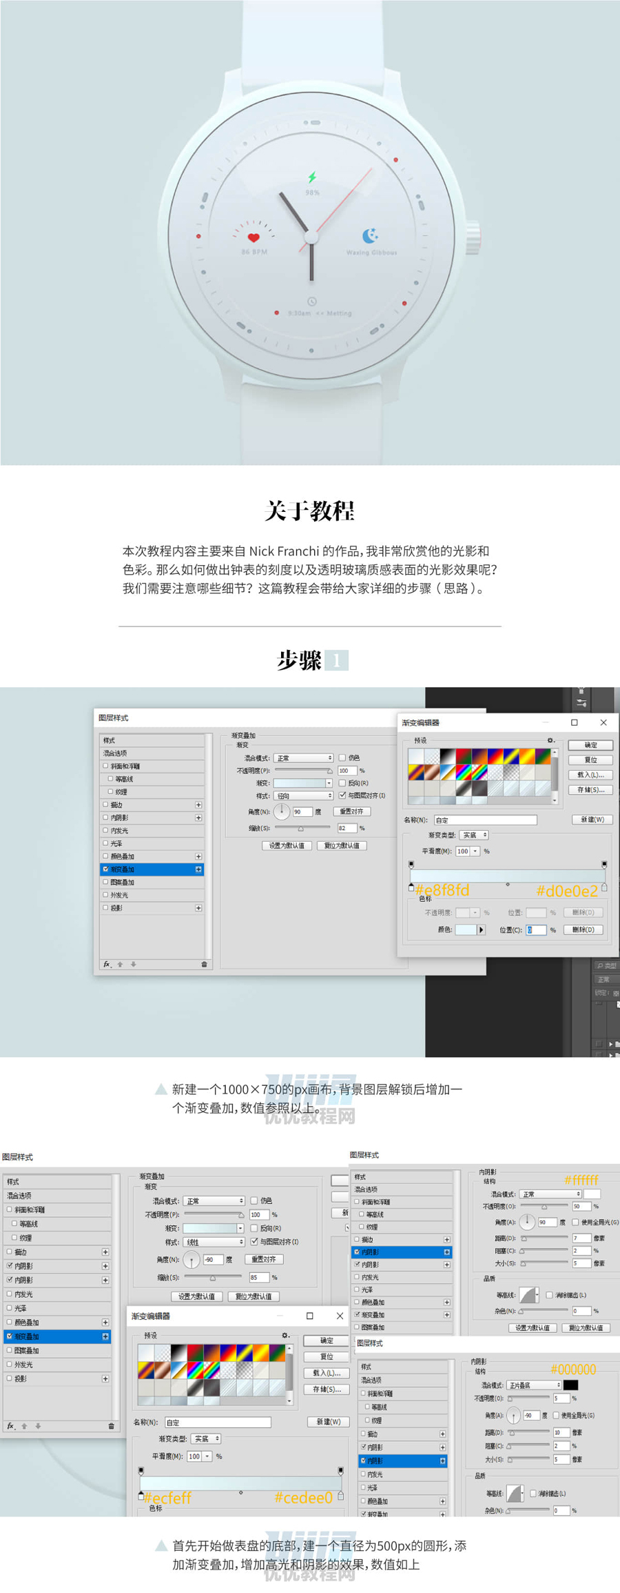Click 位置(C) field in #e8f8fd gradient editor
This screenshot has width=620, height=1593.
click(536, 930)
